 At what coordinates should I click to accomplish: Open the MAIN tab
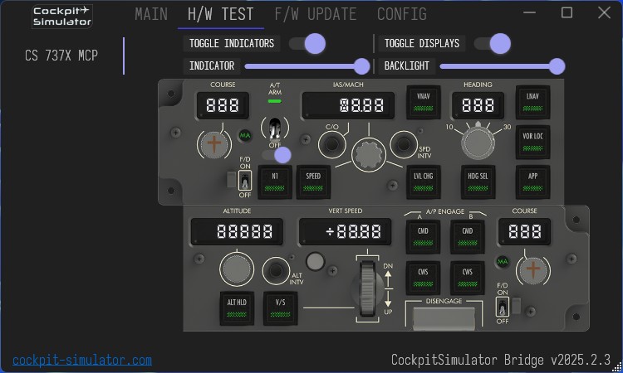[151, 14]
